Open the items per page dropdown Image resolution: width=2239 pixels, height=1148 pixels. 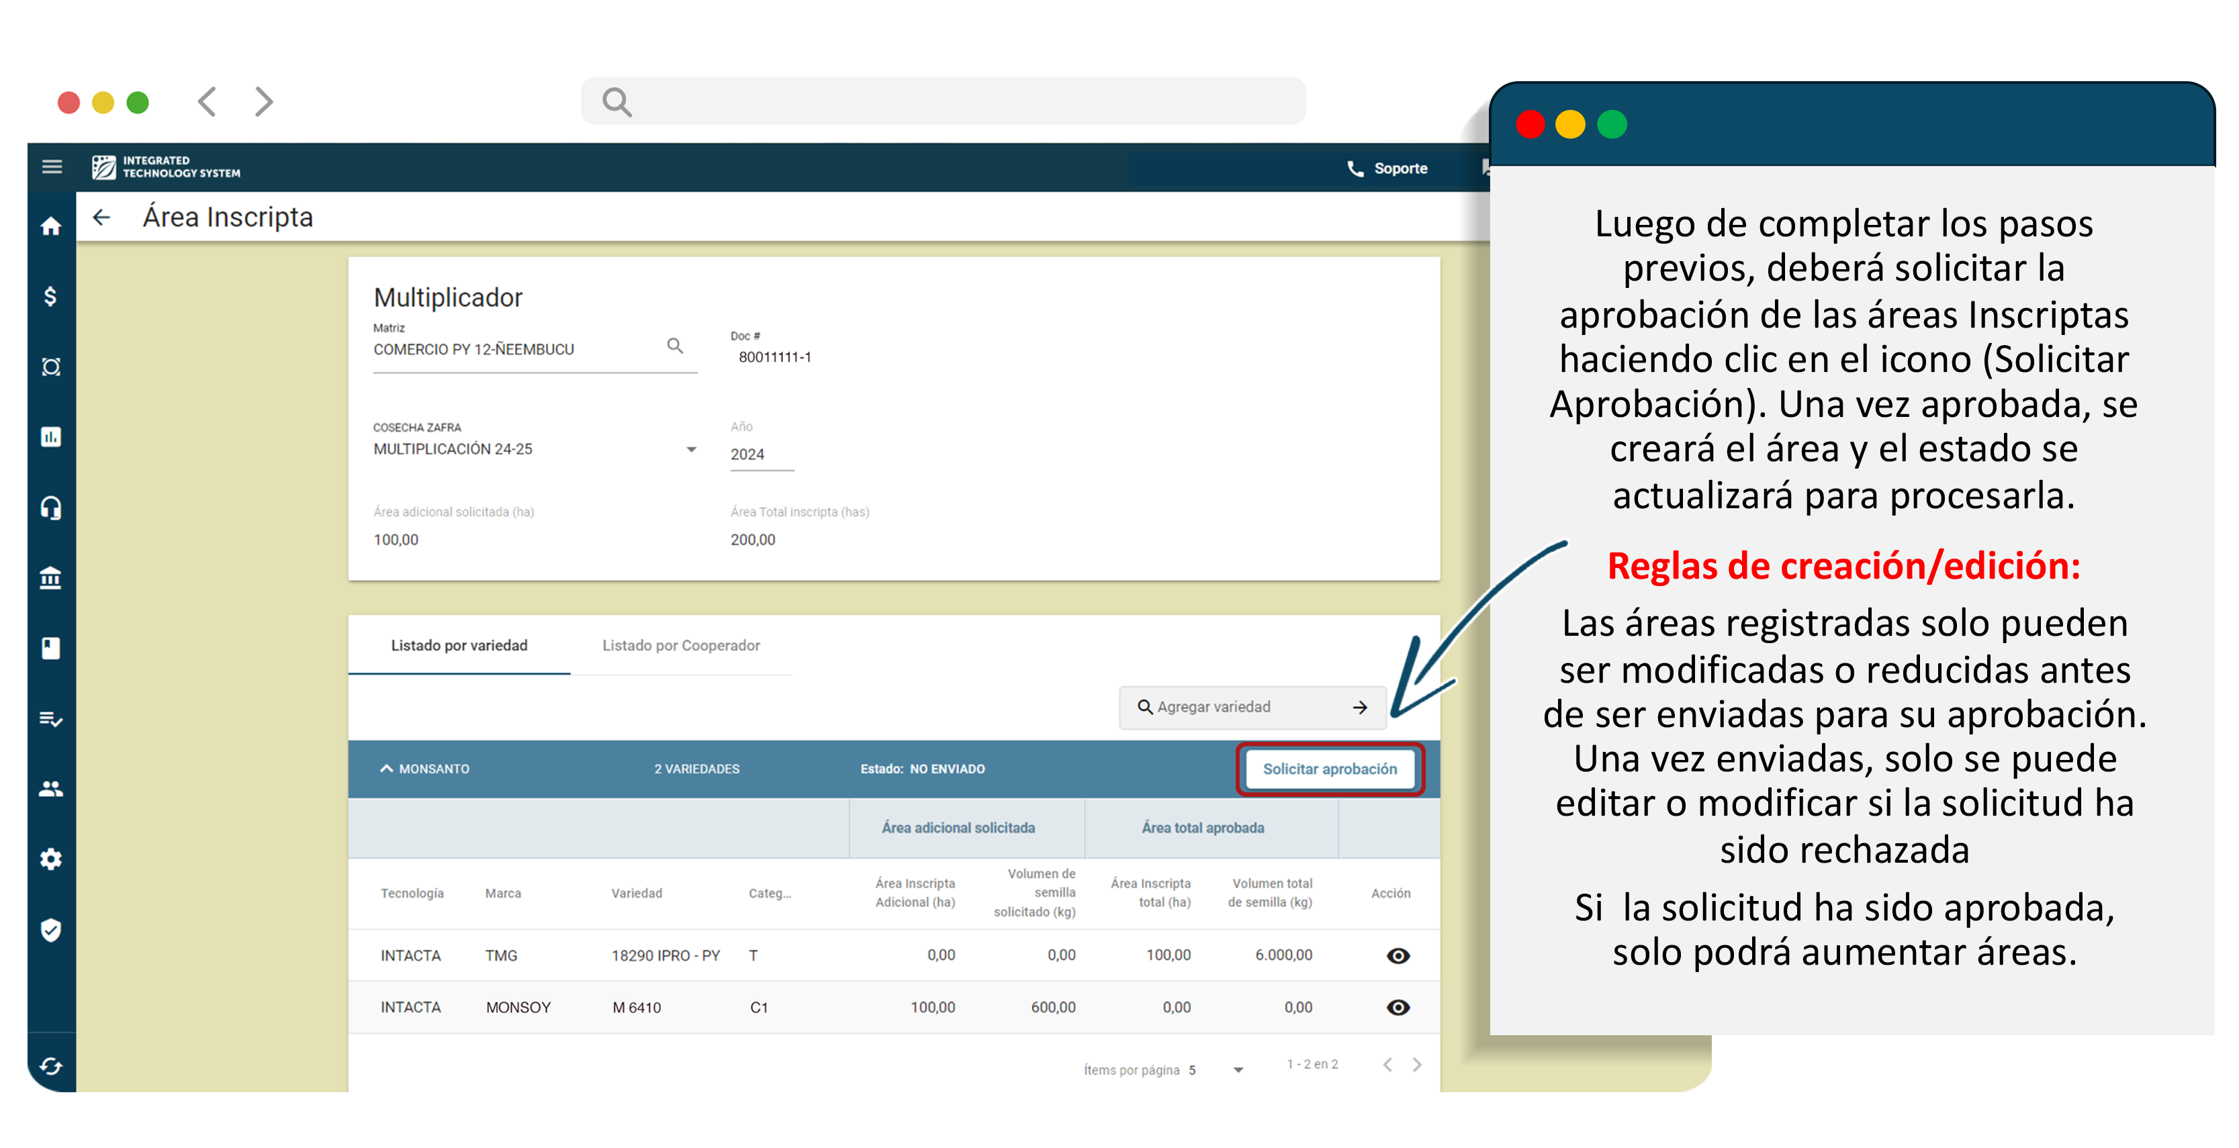point(1238,1069)
